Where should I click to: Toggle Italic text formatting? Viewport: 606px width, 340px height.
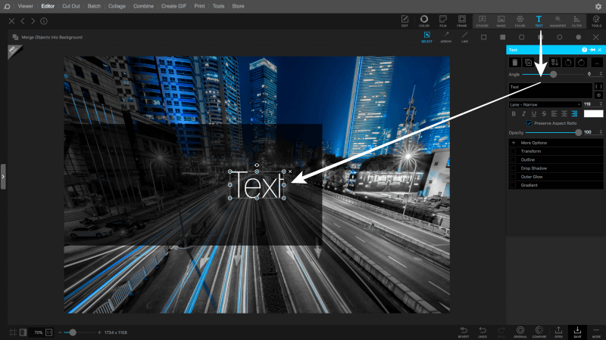(523, 114)
